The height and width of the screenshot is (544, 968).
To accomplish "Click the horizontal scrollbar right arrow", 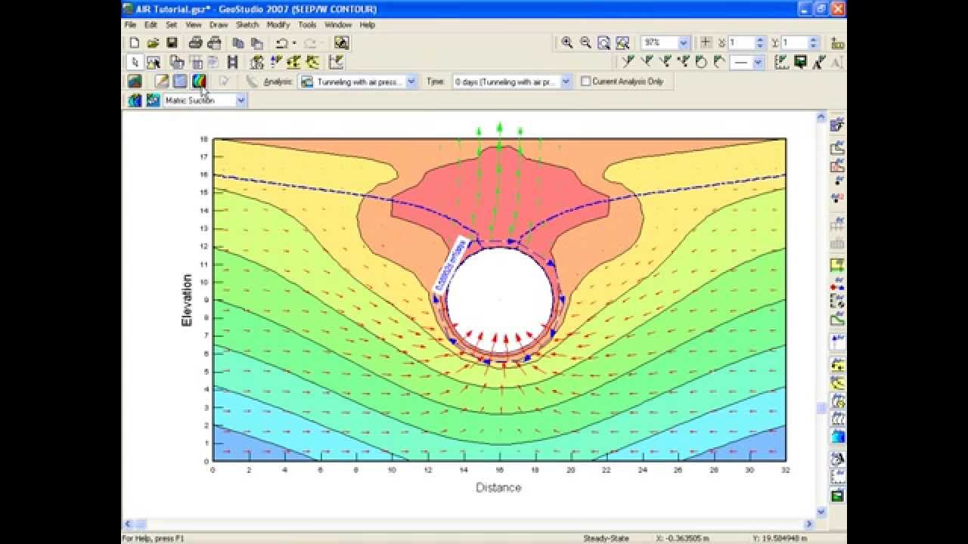I will coord(809,524).
